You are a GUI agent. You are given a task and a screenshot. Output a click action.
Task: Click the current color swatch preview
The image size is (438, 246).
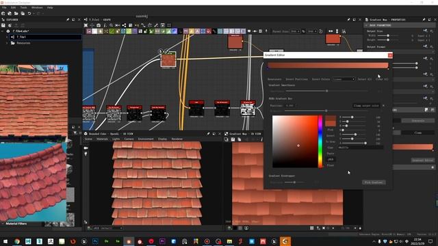tap(331, 121)
